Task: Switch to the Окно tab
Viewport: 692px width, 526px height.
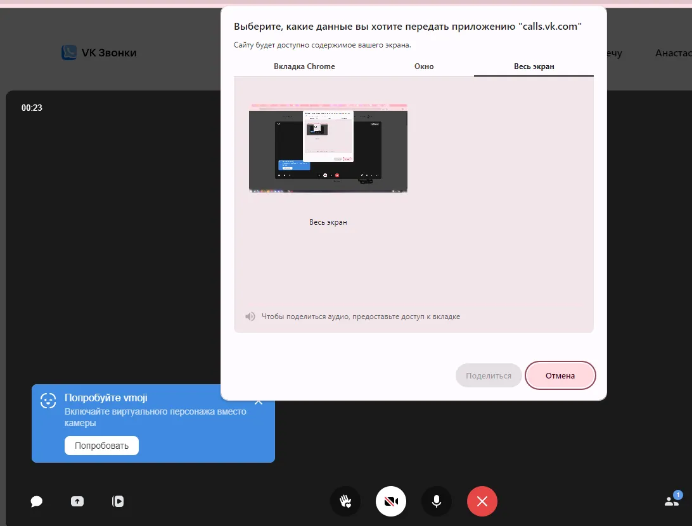Action: [424, 66]
